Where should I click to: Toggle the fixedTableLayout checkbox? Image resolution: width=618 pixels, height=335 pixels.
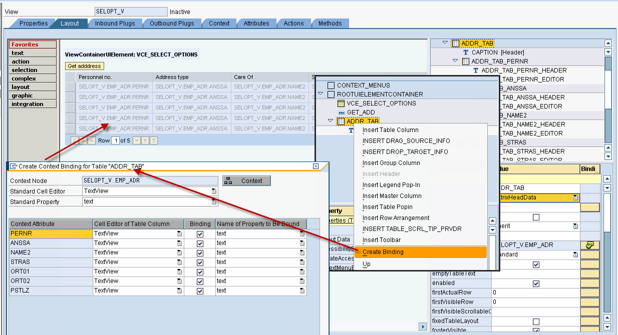tap(536, 321)
